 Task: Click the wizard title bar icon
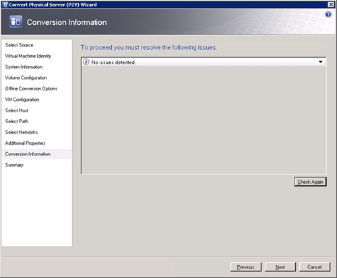click(x=5, y=5)
